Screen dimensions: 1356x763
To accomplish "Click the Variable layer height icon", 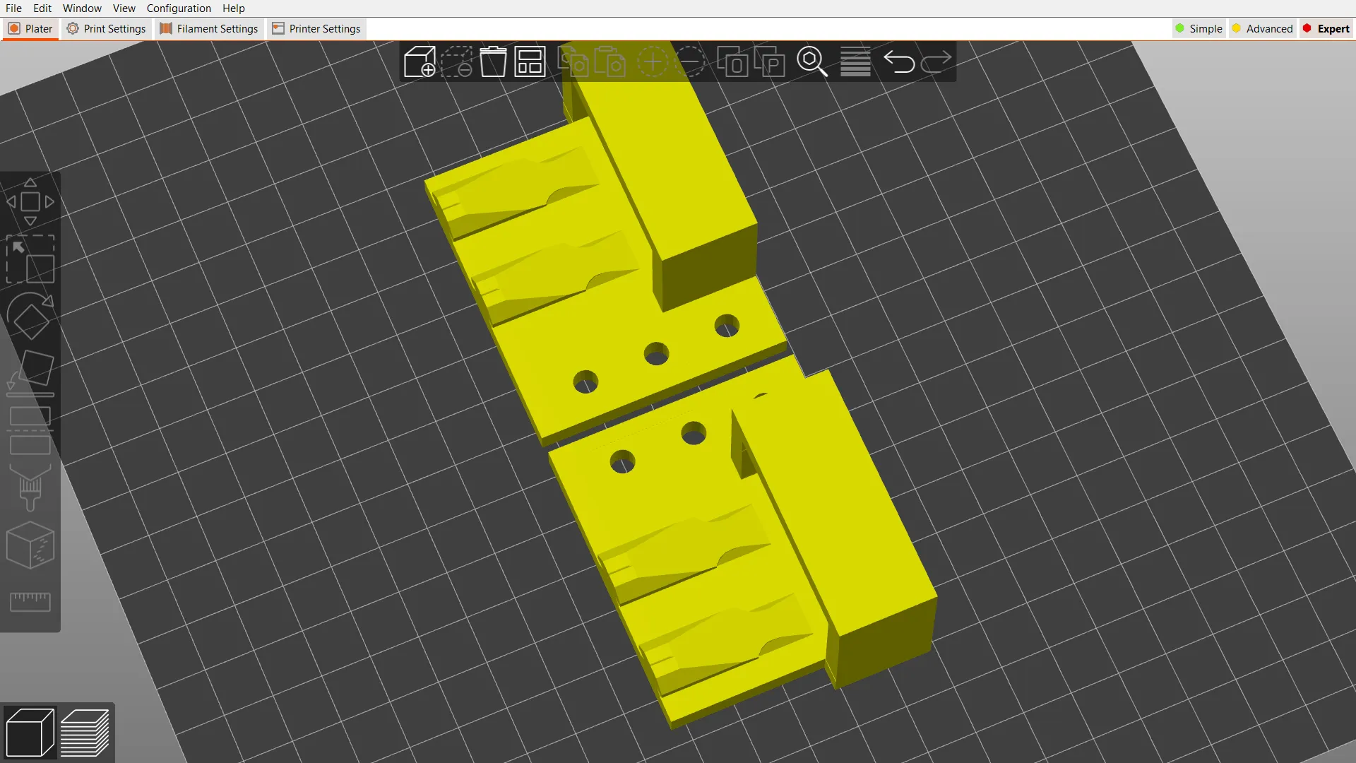I will click(855, 62).
